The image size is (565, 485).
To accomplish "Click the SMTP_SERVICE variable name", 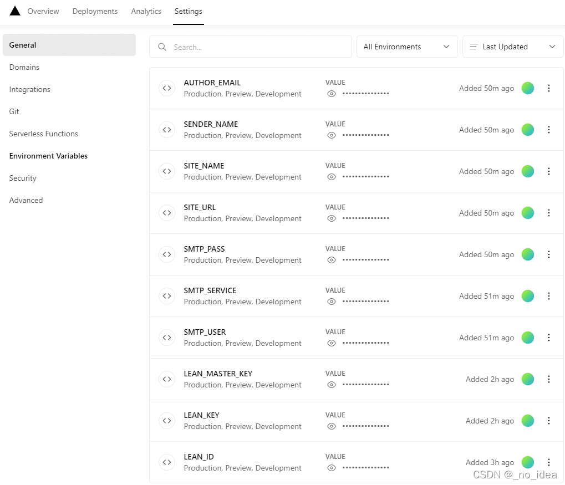I will pyautogui.click(x=210, y=290).
